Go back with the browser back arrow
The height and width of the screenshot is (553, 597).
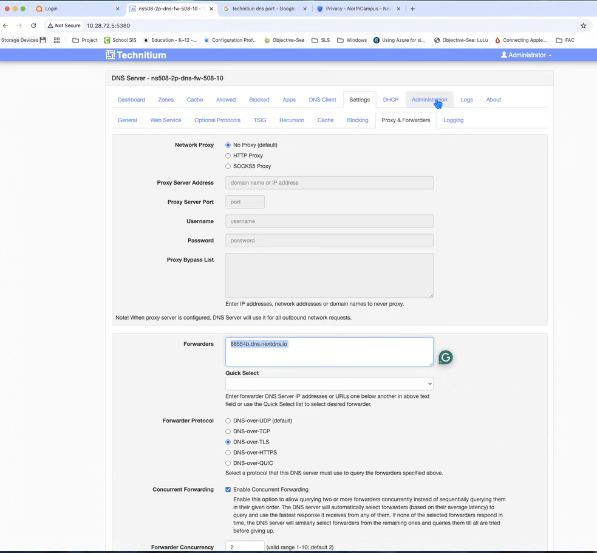[x=6, y=26]
